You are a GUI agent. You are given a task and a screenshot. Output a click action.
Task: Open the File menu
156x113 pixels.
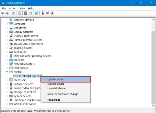[4, 8]
